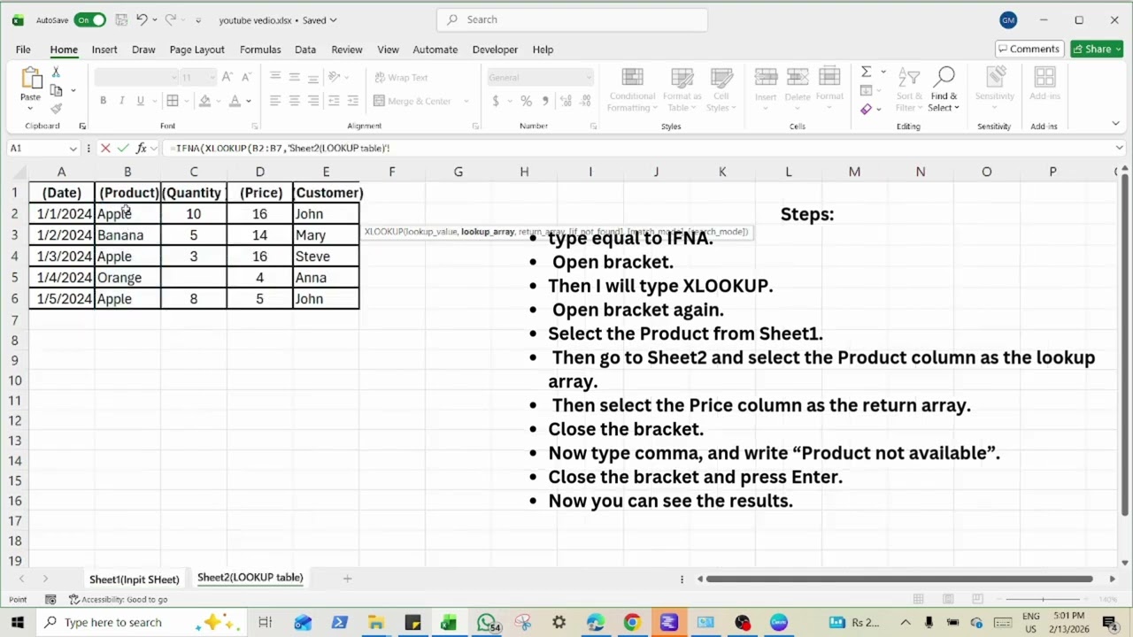The height and width of the screenshot is (637, 1133).
Task: Click Merge & Center
Action: [x=413, y=101]
